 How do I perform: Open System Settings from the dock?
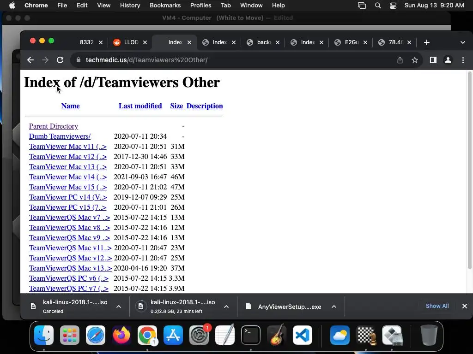(199, 335)
